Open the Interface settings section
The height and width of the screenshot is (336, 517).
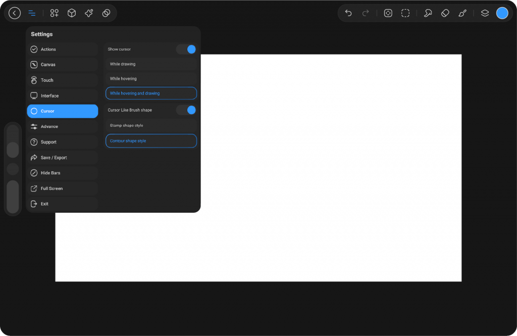(63, 95)
